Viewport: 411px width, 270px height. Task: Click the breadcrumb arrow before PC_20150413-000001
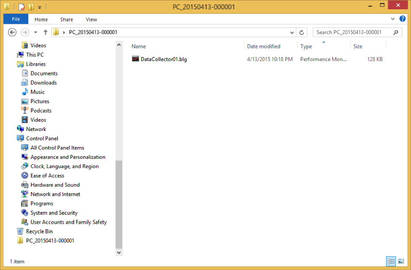coord(64,32)
